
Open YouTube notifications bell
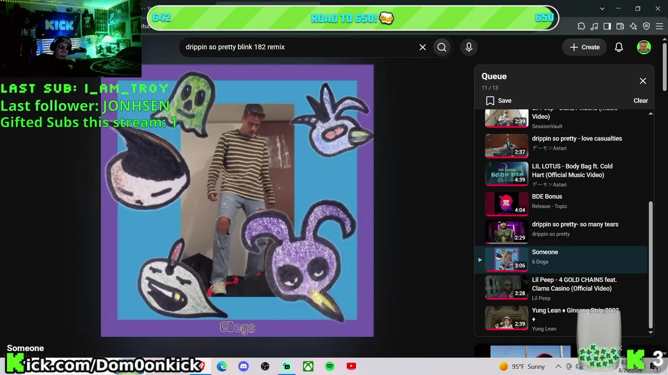[618, 47]
